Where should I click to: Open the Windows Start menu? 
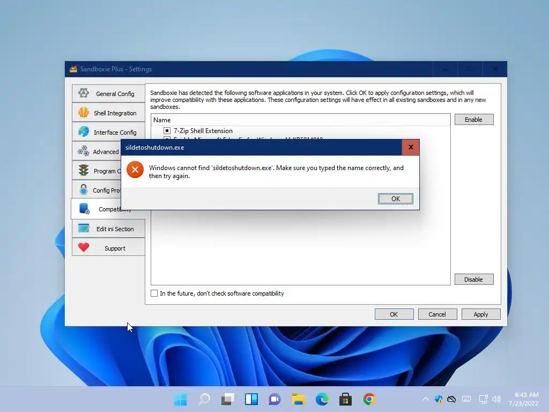coord(181,399)
